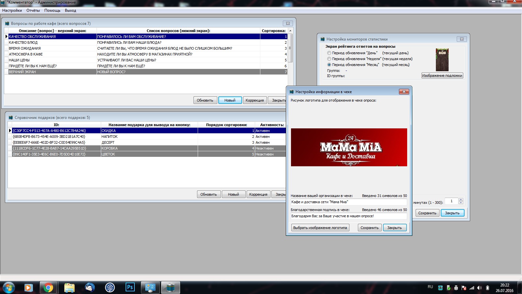
Task: Open the Windows Start menu
Action: (8, 287)
